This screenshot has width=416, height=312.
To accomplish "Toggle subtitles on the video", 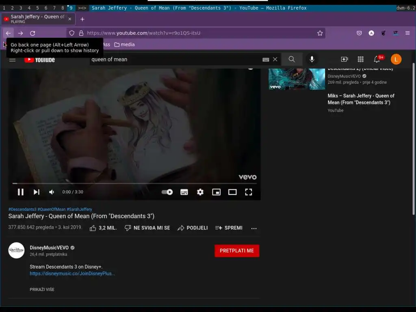I will coord(184,192).
